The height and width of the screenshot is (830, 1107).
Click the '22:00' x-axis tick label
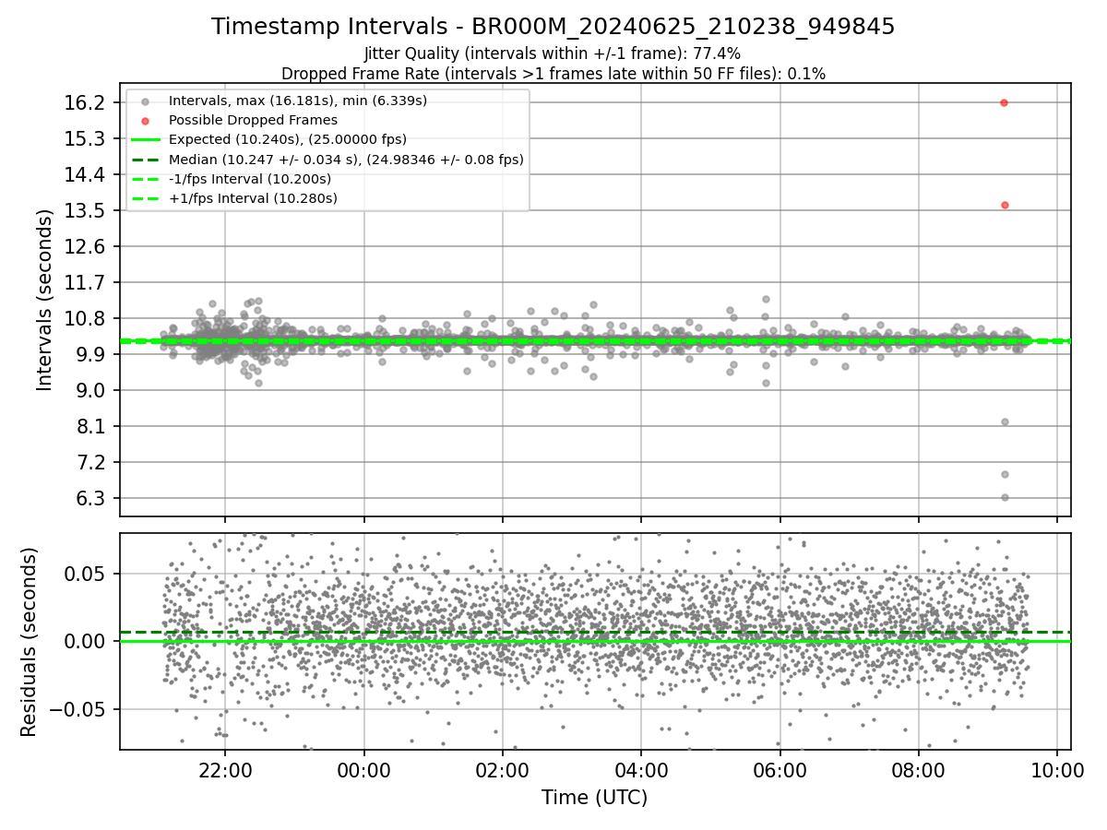225,770
